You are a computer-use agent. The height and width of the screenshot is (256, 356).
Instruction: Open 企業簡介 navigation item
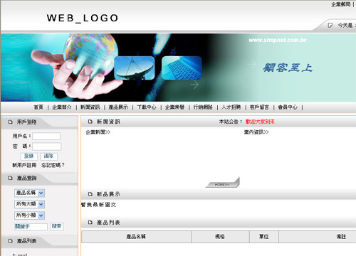pyautogui.click(x=62, y=107)
